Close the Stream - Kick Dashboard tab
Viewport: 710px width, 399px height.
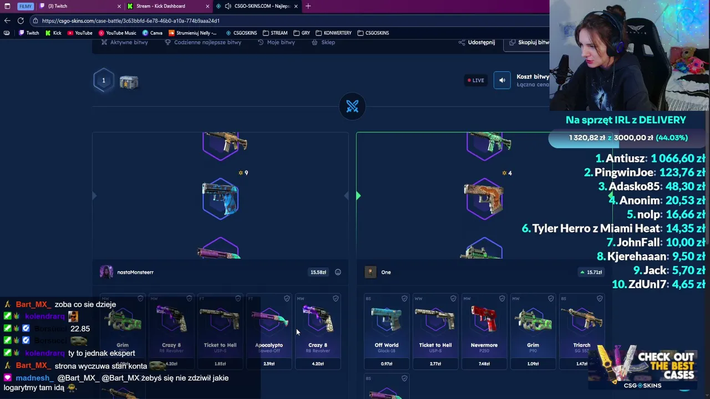pyautogui.click(x=207, y=6)
